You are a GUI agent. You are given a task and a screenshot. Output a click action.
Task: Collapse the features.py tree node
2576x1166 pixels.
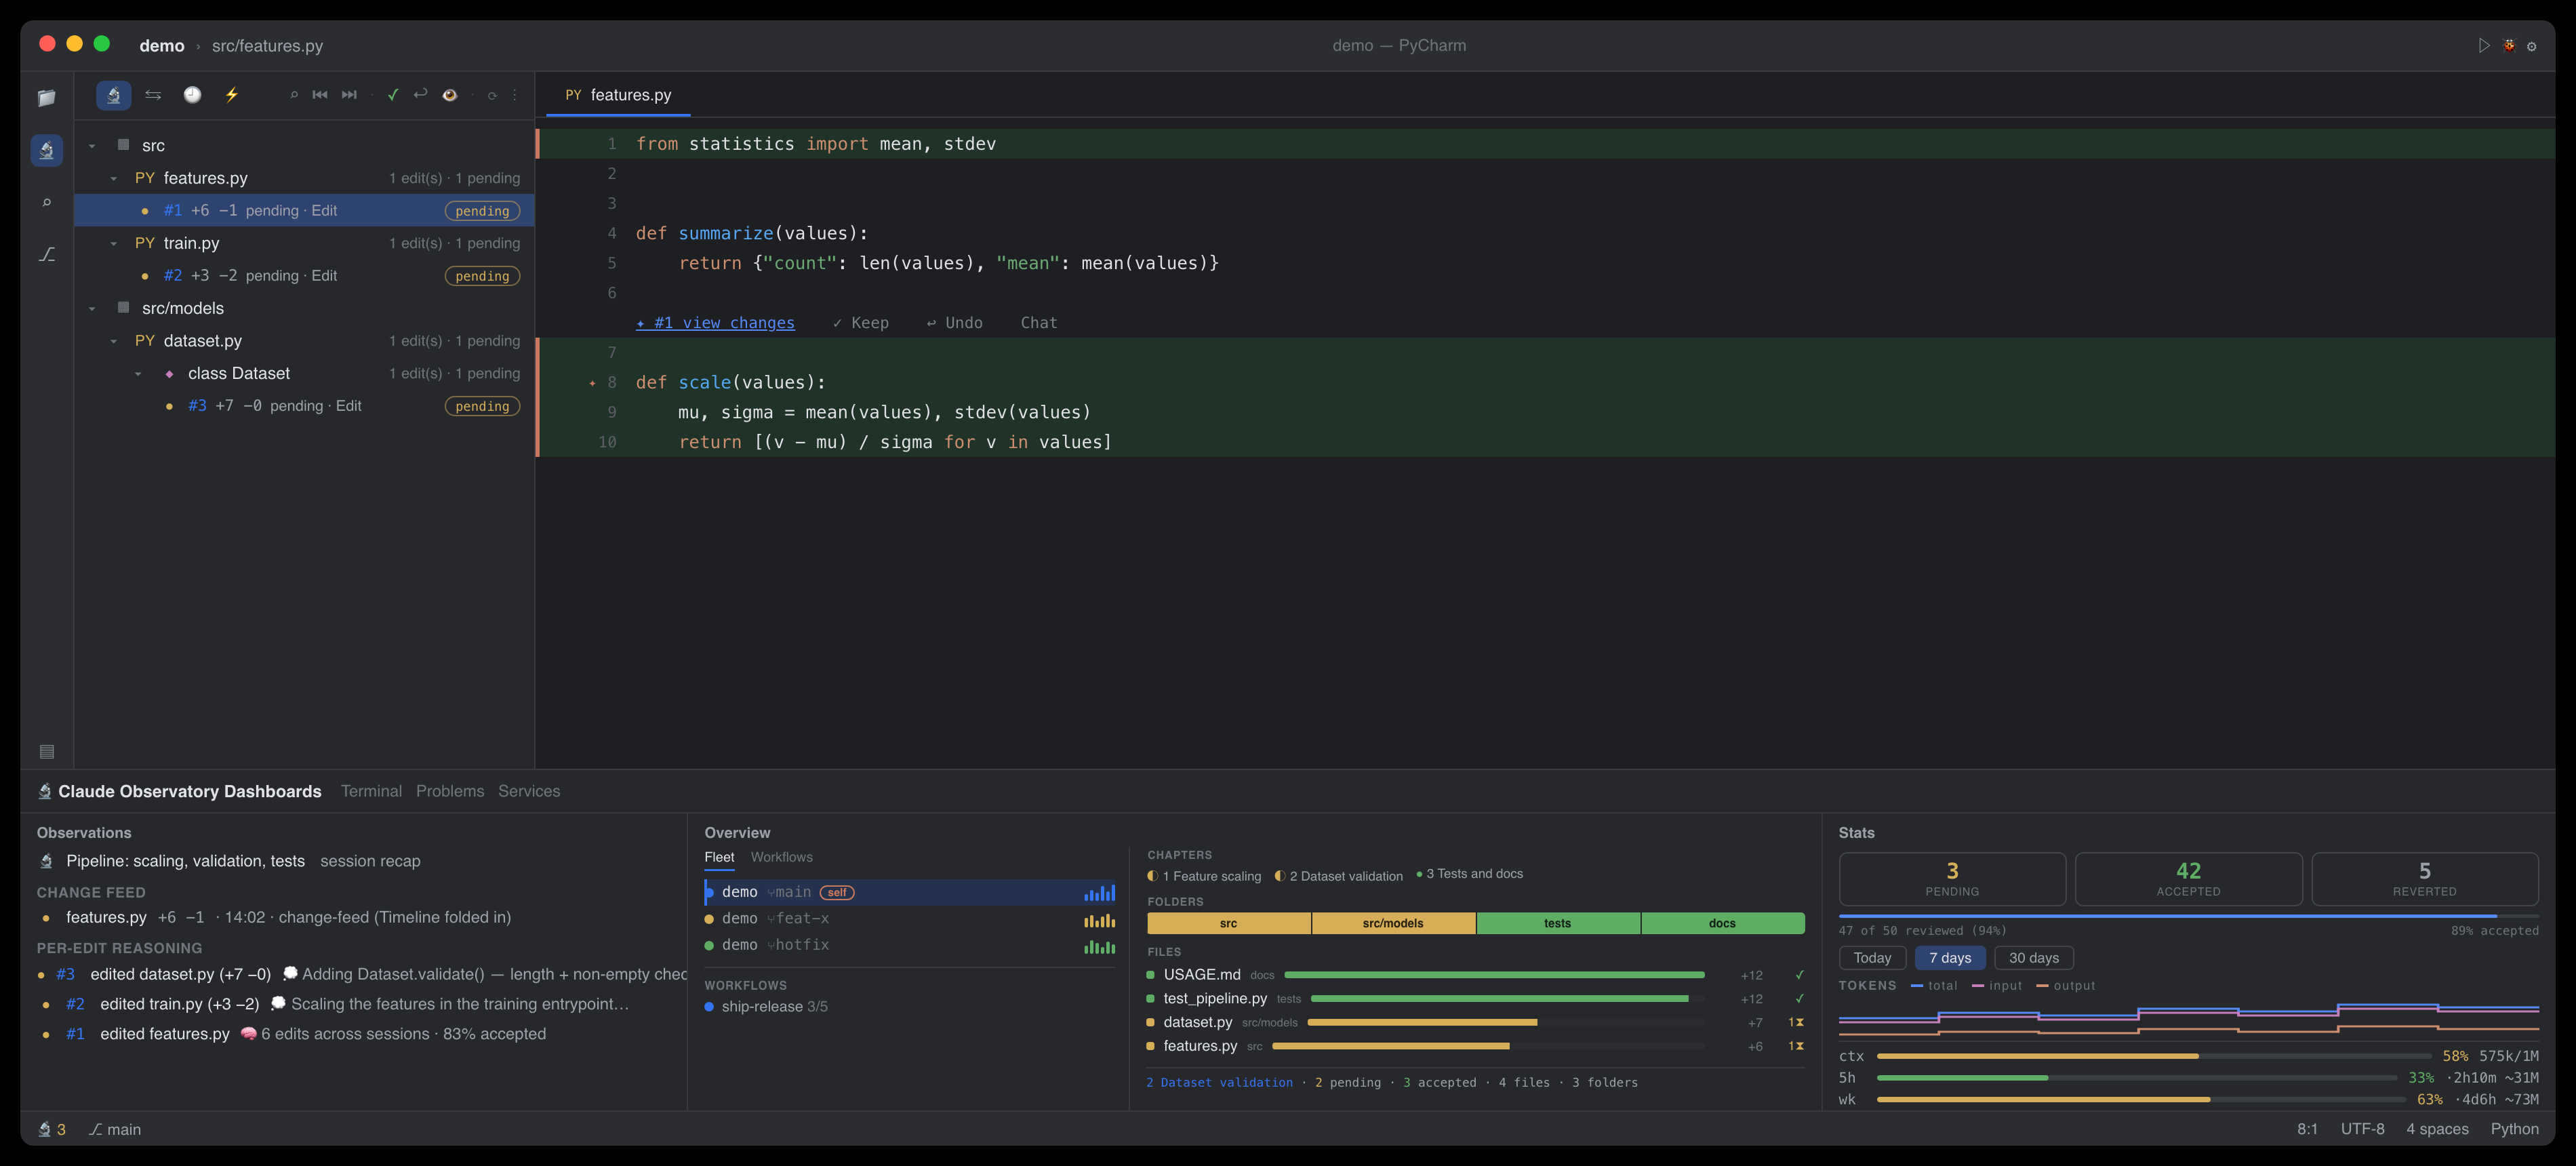point(114,178)
